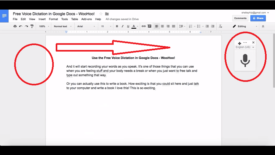275x155 pixels.
Task: Open the zoom 100% dropdown
Action: coord(44,26)
